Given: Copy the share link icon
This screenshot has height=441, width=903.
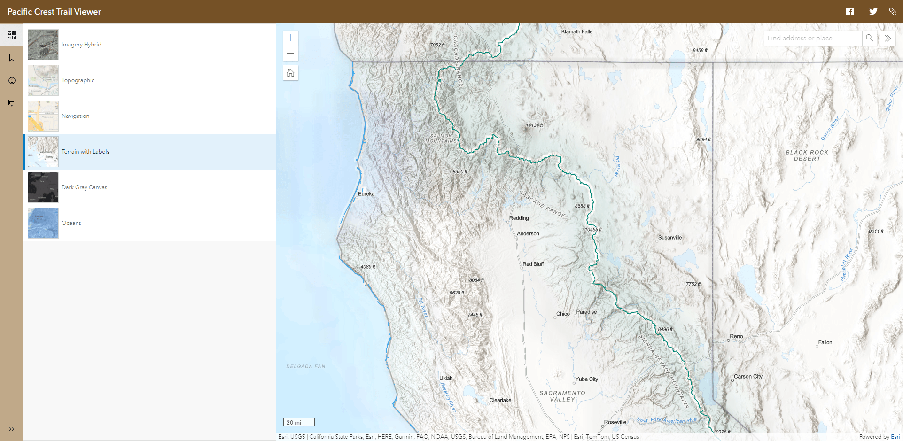Looking at the screenshot, I should coord(893,12).
